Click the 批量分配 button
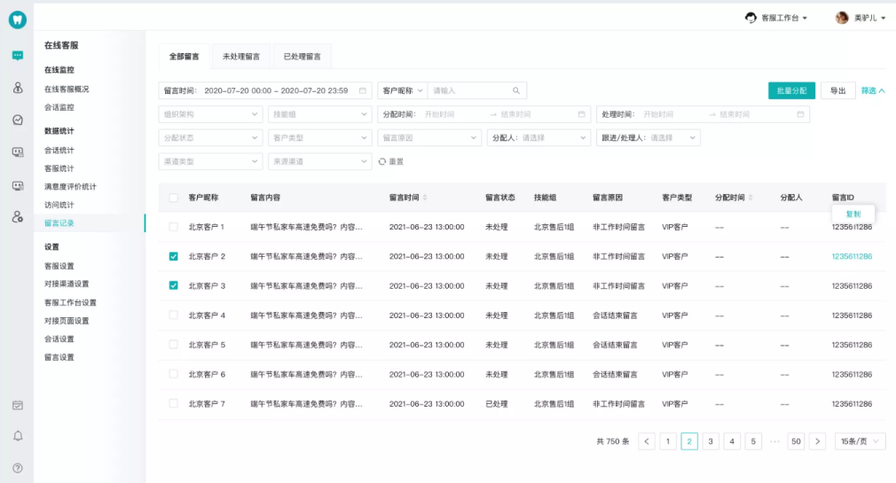This screenshot has width=896, height=483. [791, 90]
